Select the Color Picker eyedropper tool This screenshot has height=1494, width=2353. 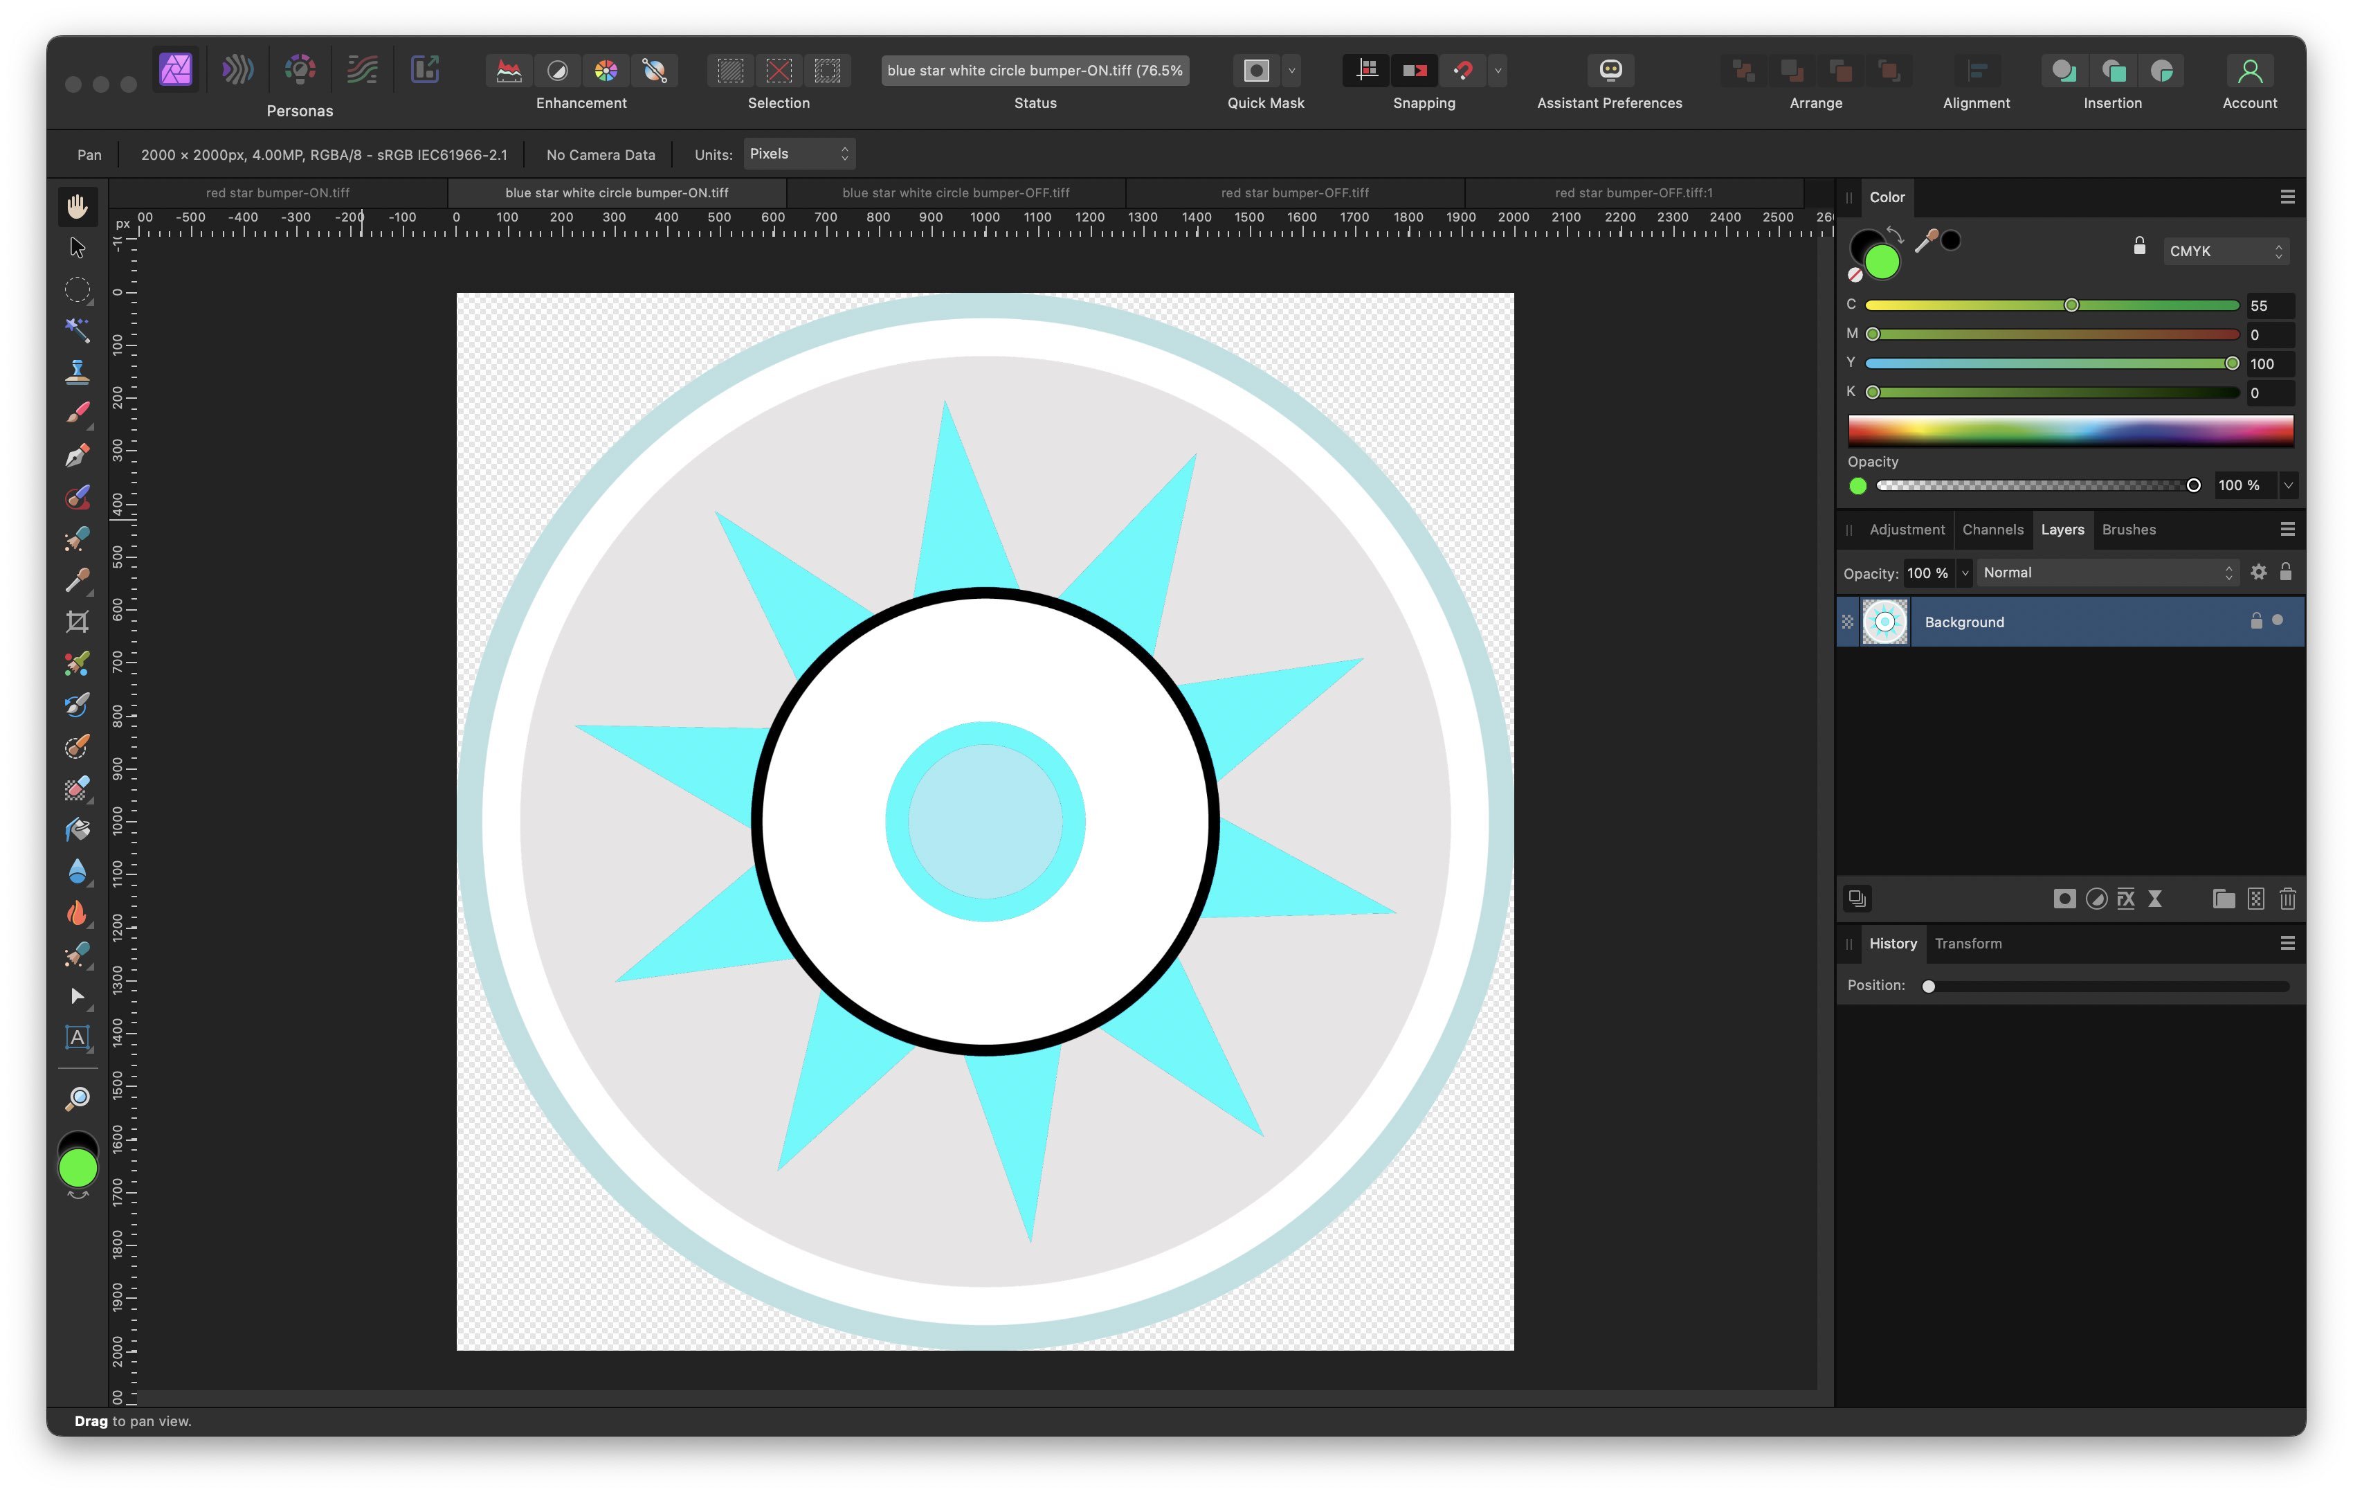point(78,579)
